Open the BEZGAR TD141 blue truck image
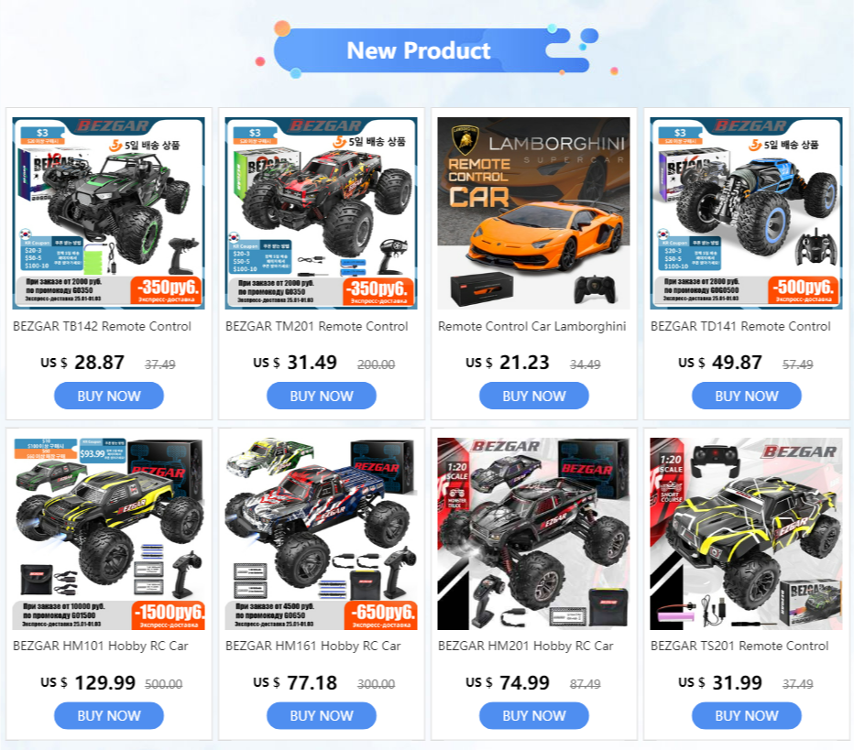The height and width of the screenshot is (750, 854). [x=746, y=213]
